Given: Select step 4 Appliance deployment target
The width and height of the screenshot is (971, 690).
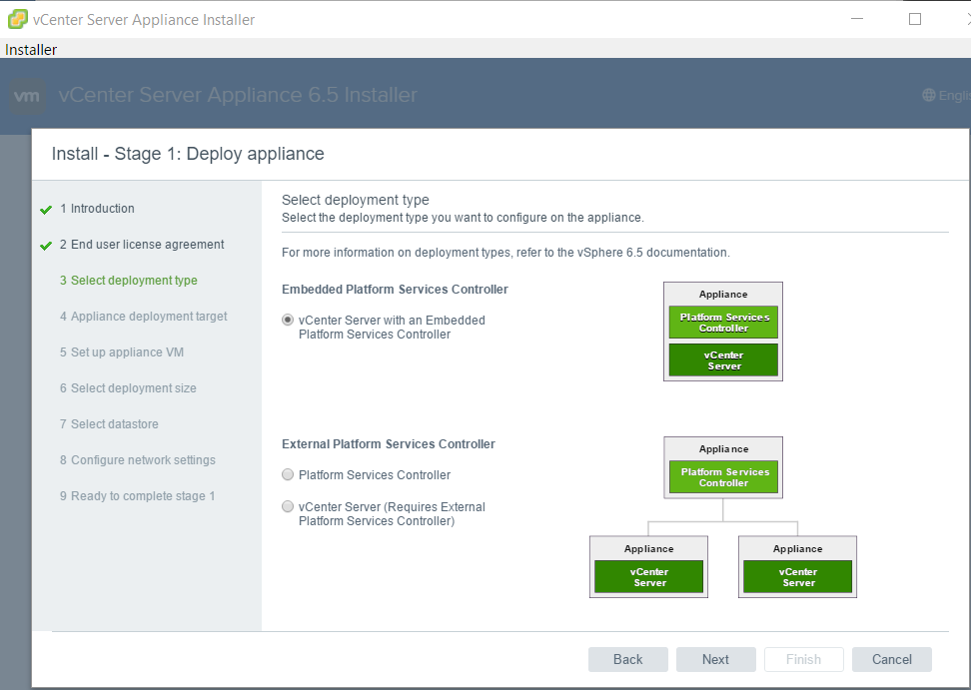Looking at the screenshot, I should 144,317.
